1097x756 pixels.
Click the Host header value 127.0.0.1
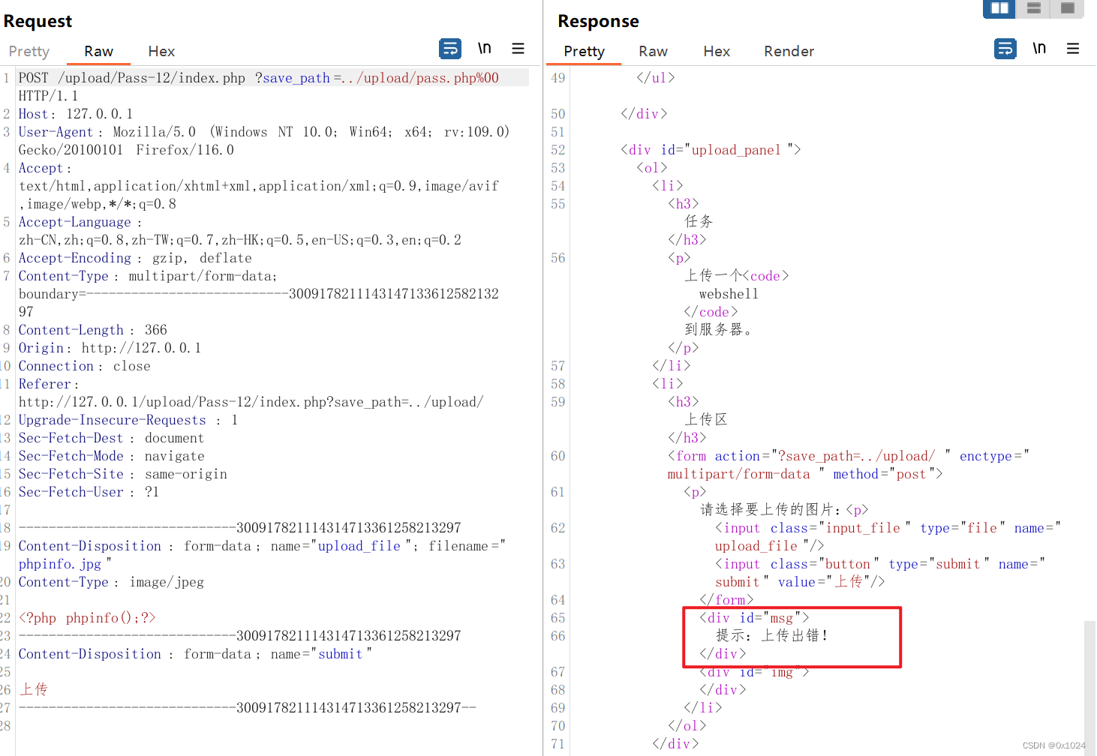(100, 114)
